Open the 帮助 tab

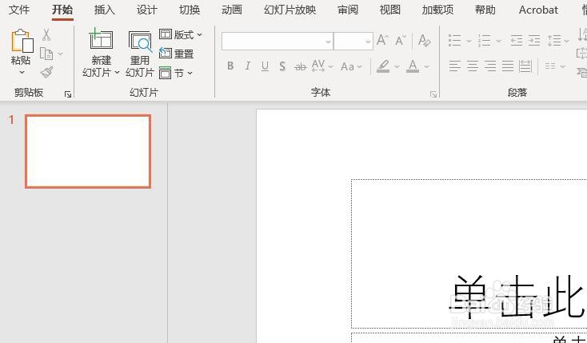(485, 10)
